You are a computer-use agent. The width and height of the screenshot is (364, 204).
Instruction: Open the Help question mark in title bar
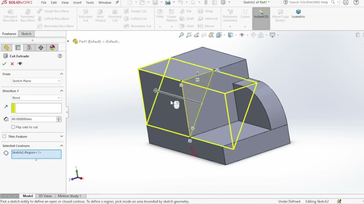click(x=356, y=3)
